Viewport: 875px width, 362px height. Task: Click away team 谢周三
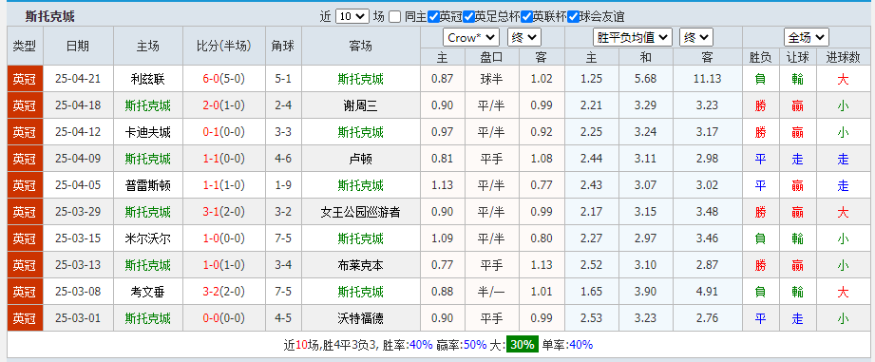pyautogui.click(x=360, y=105)
